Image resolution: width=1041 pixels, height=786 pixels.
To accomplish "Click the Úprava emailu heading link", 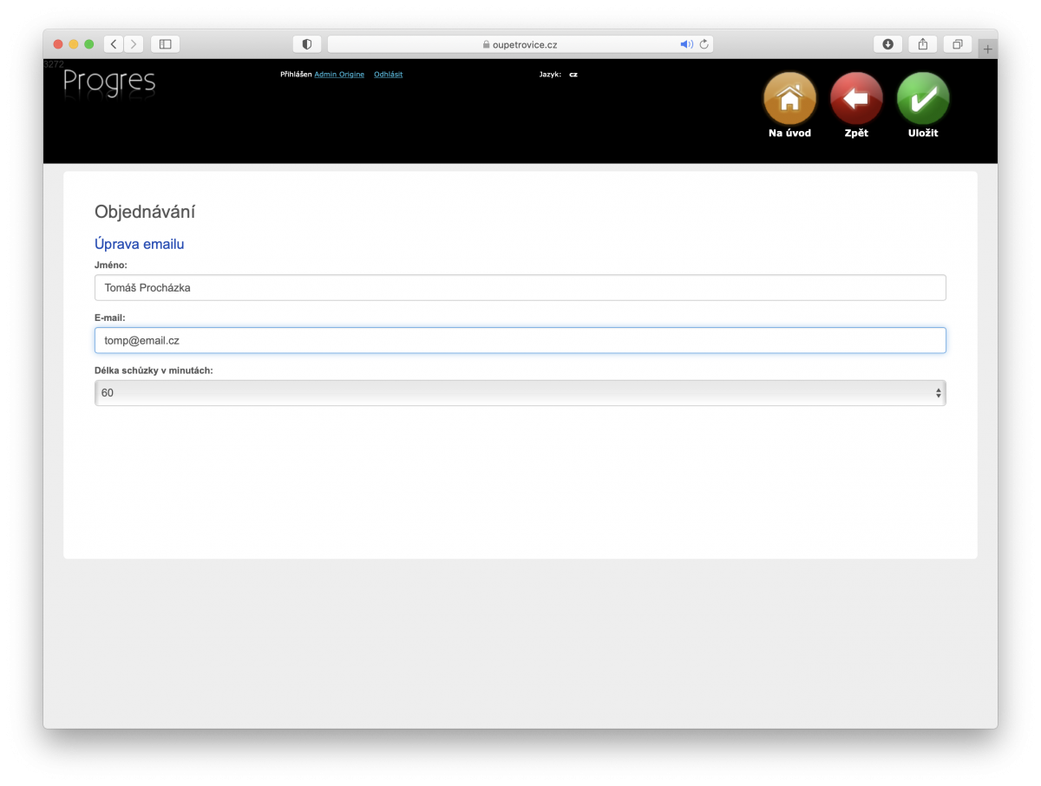I will pyautogui.click(x=139, y=244).
